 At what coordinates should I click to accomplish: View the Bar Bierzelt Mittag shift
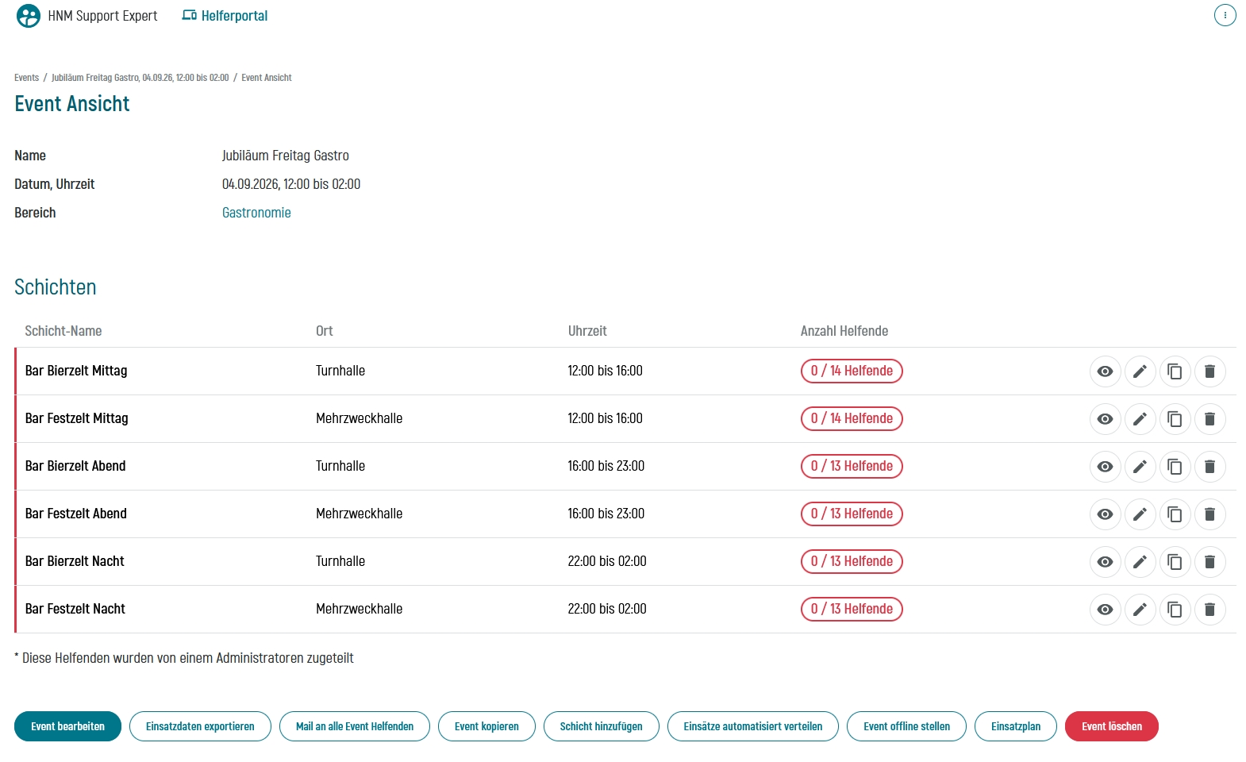pyautogui.click(x=1105, y=371)
